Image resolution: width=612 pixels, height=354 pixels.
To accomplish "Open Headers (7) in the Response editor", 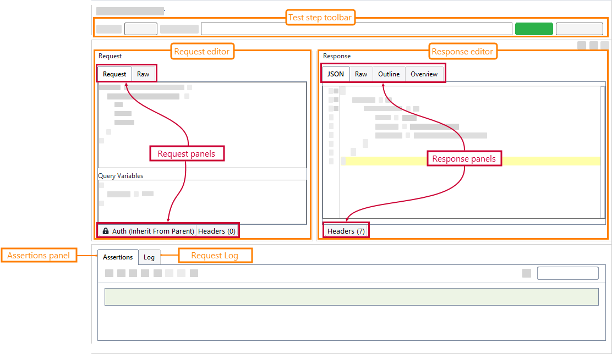I will (x=345, y=231).
